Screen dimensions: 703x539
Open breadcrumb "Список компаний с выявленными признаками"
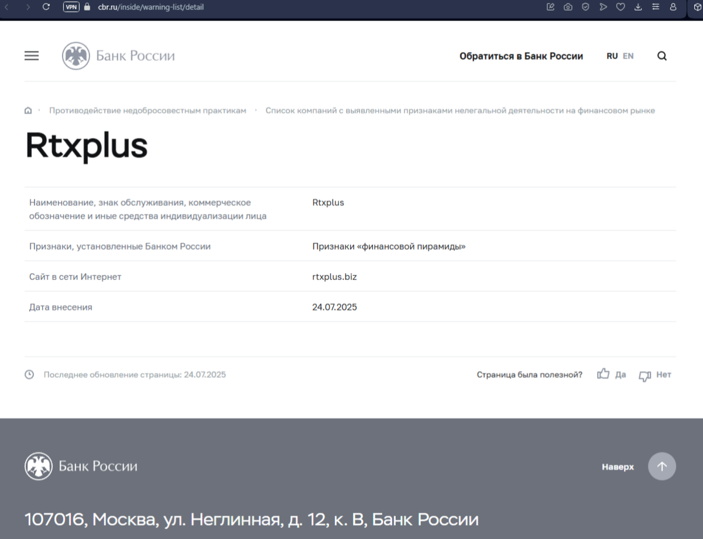click(x=460, y=110)
